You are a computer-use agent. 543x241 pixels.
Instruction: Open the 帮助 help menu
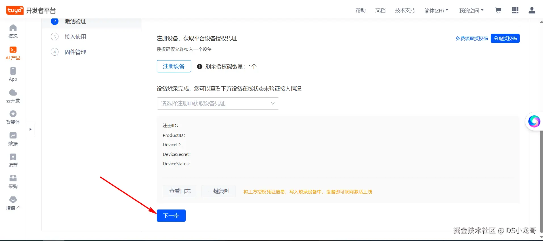[x=360, y=11]
